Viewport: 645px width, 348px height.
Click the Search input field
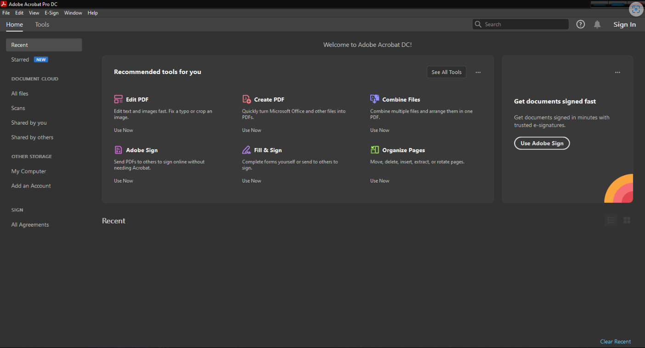coord(521,24)
